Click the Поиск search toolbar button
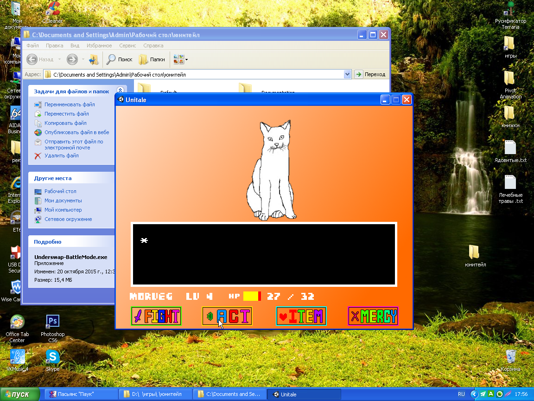Viewport: 534px width, 401px height. pos(119,59)
